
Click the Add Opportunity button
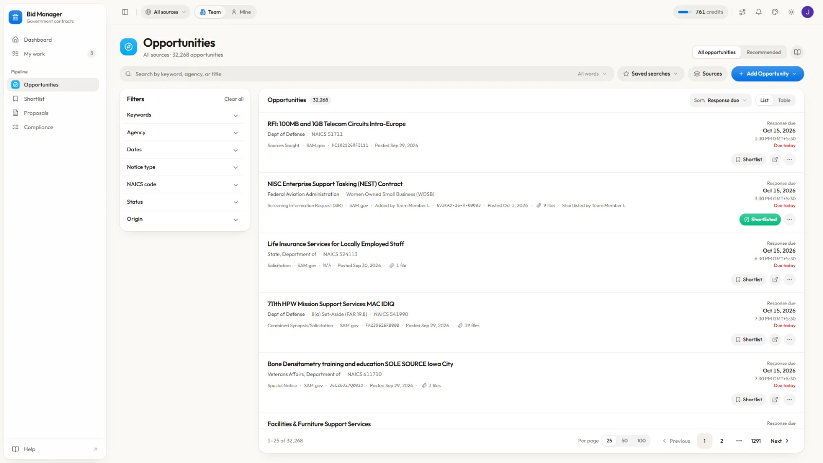coord(767,74)
